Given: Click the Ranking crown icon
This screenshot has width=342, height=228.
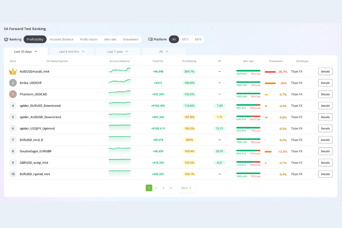Looking at the screenshot, I should pyautogui.click(x=6, y=39).
